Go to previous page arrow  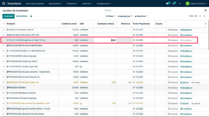200,16
